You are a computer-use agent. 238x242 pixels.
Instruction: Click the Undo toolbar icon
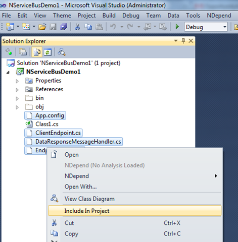(x=113, y=27)
